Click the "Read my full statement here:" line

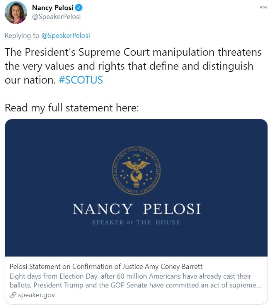[x=72, y=108]
